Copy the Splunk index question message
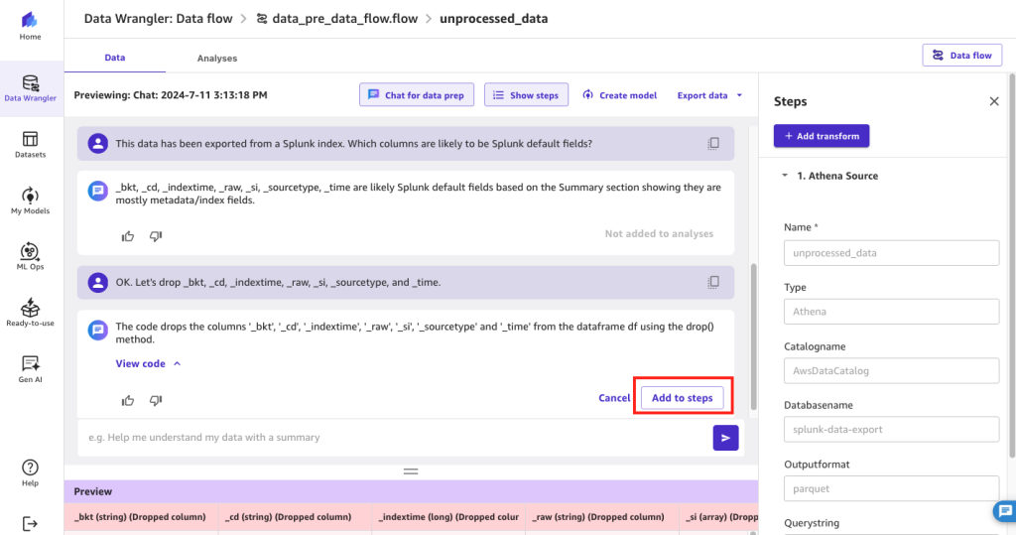The image size is (1016, 535). click(x=713, y=143)
